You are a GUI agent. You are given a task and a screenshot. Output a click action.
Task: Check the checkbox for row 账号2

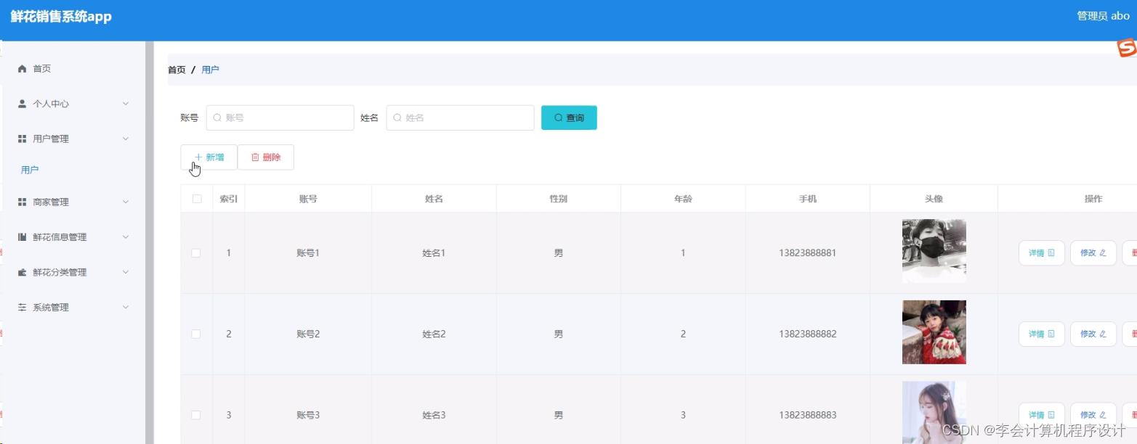pyautogui.click(x=195, y=334)
